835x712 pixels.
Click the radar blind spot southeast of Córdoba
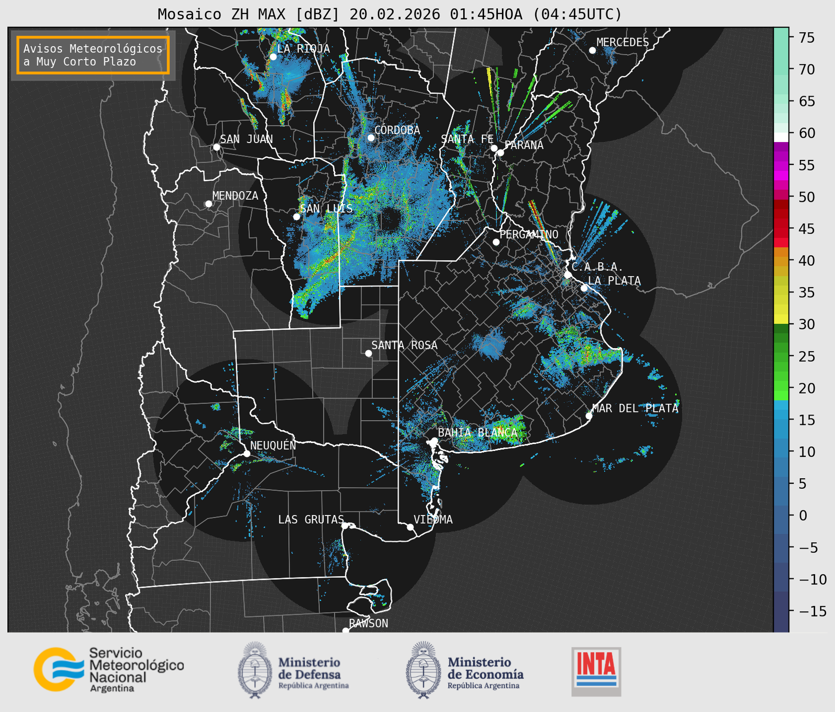(391, 219)
